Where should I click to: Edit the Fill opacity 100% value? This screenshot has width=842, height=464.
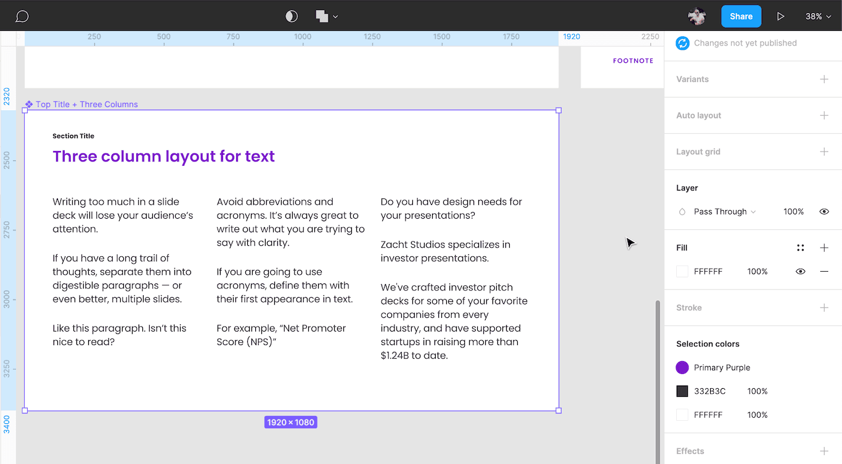(758, 271)
